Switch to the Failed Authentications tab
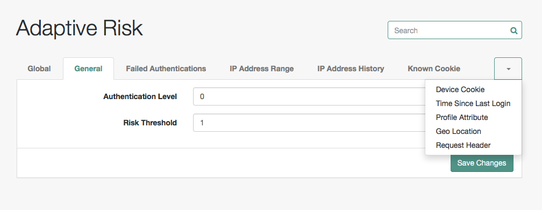Image resolution: width=542 pixels, height=210 pixels. tap(166, 69)
